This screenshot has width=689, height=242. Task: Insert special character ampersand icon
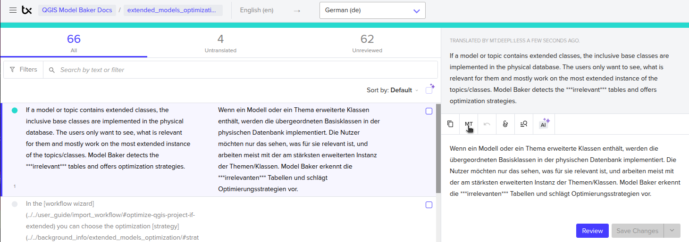505,124
